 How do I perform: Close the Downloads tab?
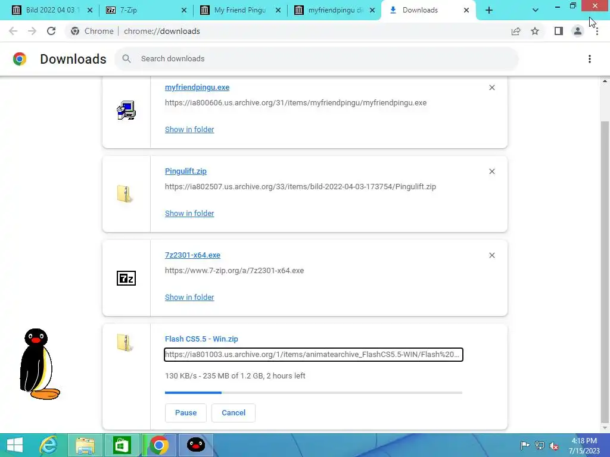click(466, 10)
